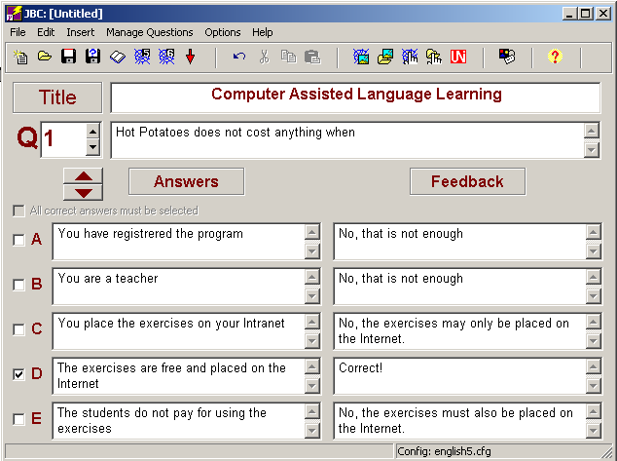Click the Title button
Screen dimensions: 617x461
(x=57, y=97)
